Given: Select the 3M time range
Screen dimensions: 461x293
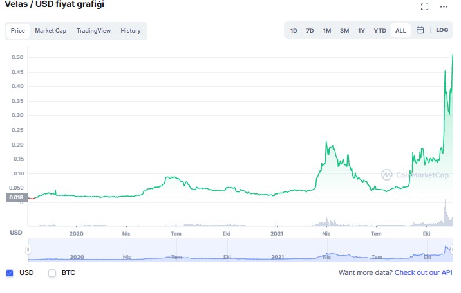Looking at the screenshot, I should (344, 31).
